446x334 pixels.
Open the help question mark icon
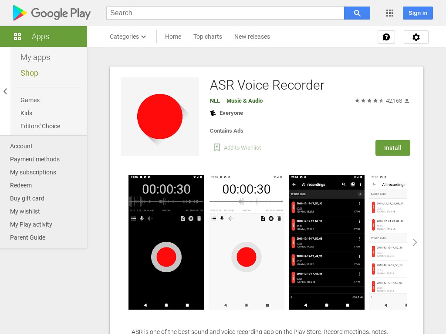[386, 37]
